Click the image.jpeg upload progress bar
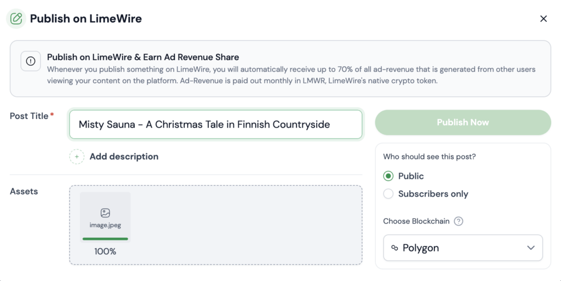561x281 pixels. [105, 239]
